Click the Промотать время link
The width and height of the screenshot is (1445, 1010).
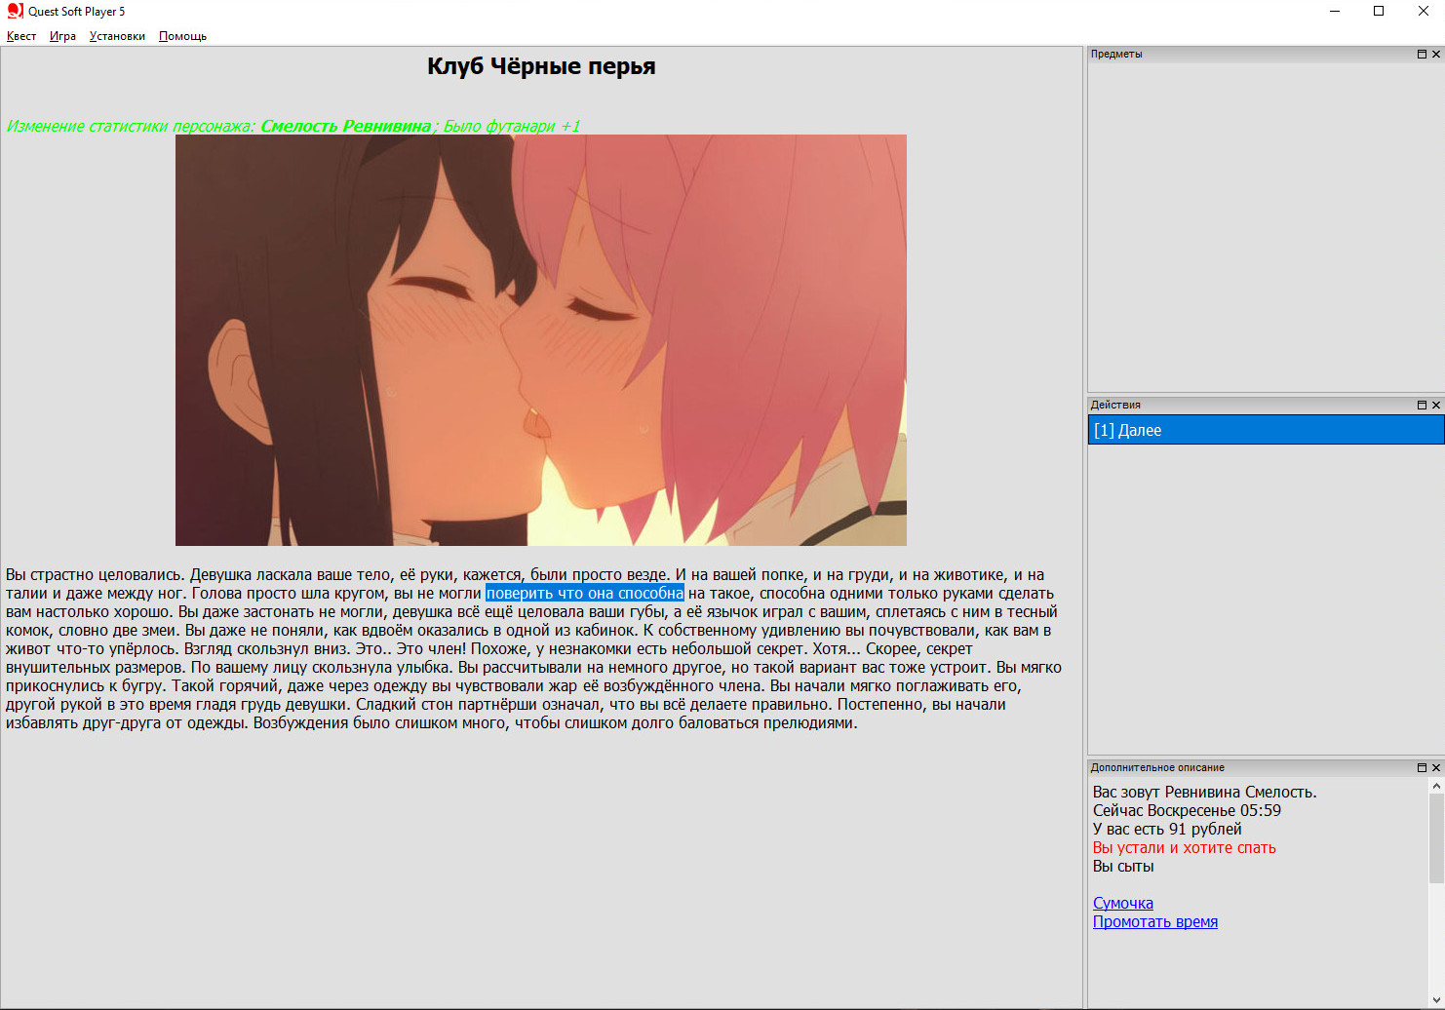pyautogui.click(x=1155, y=921)
